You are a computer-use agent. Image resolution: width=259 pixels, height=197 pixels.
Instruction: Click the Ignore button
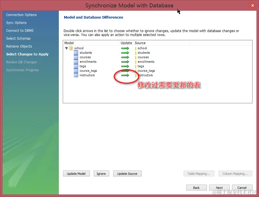[x=101, y=174]
